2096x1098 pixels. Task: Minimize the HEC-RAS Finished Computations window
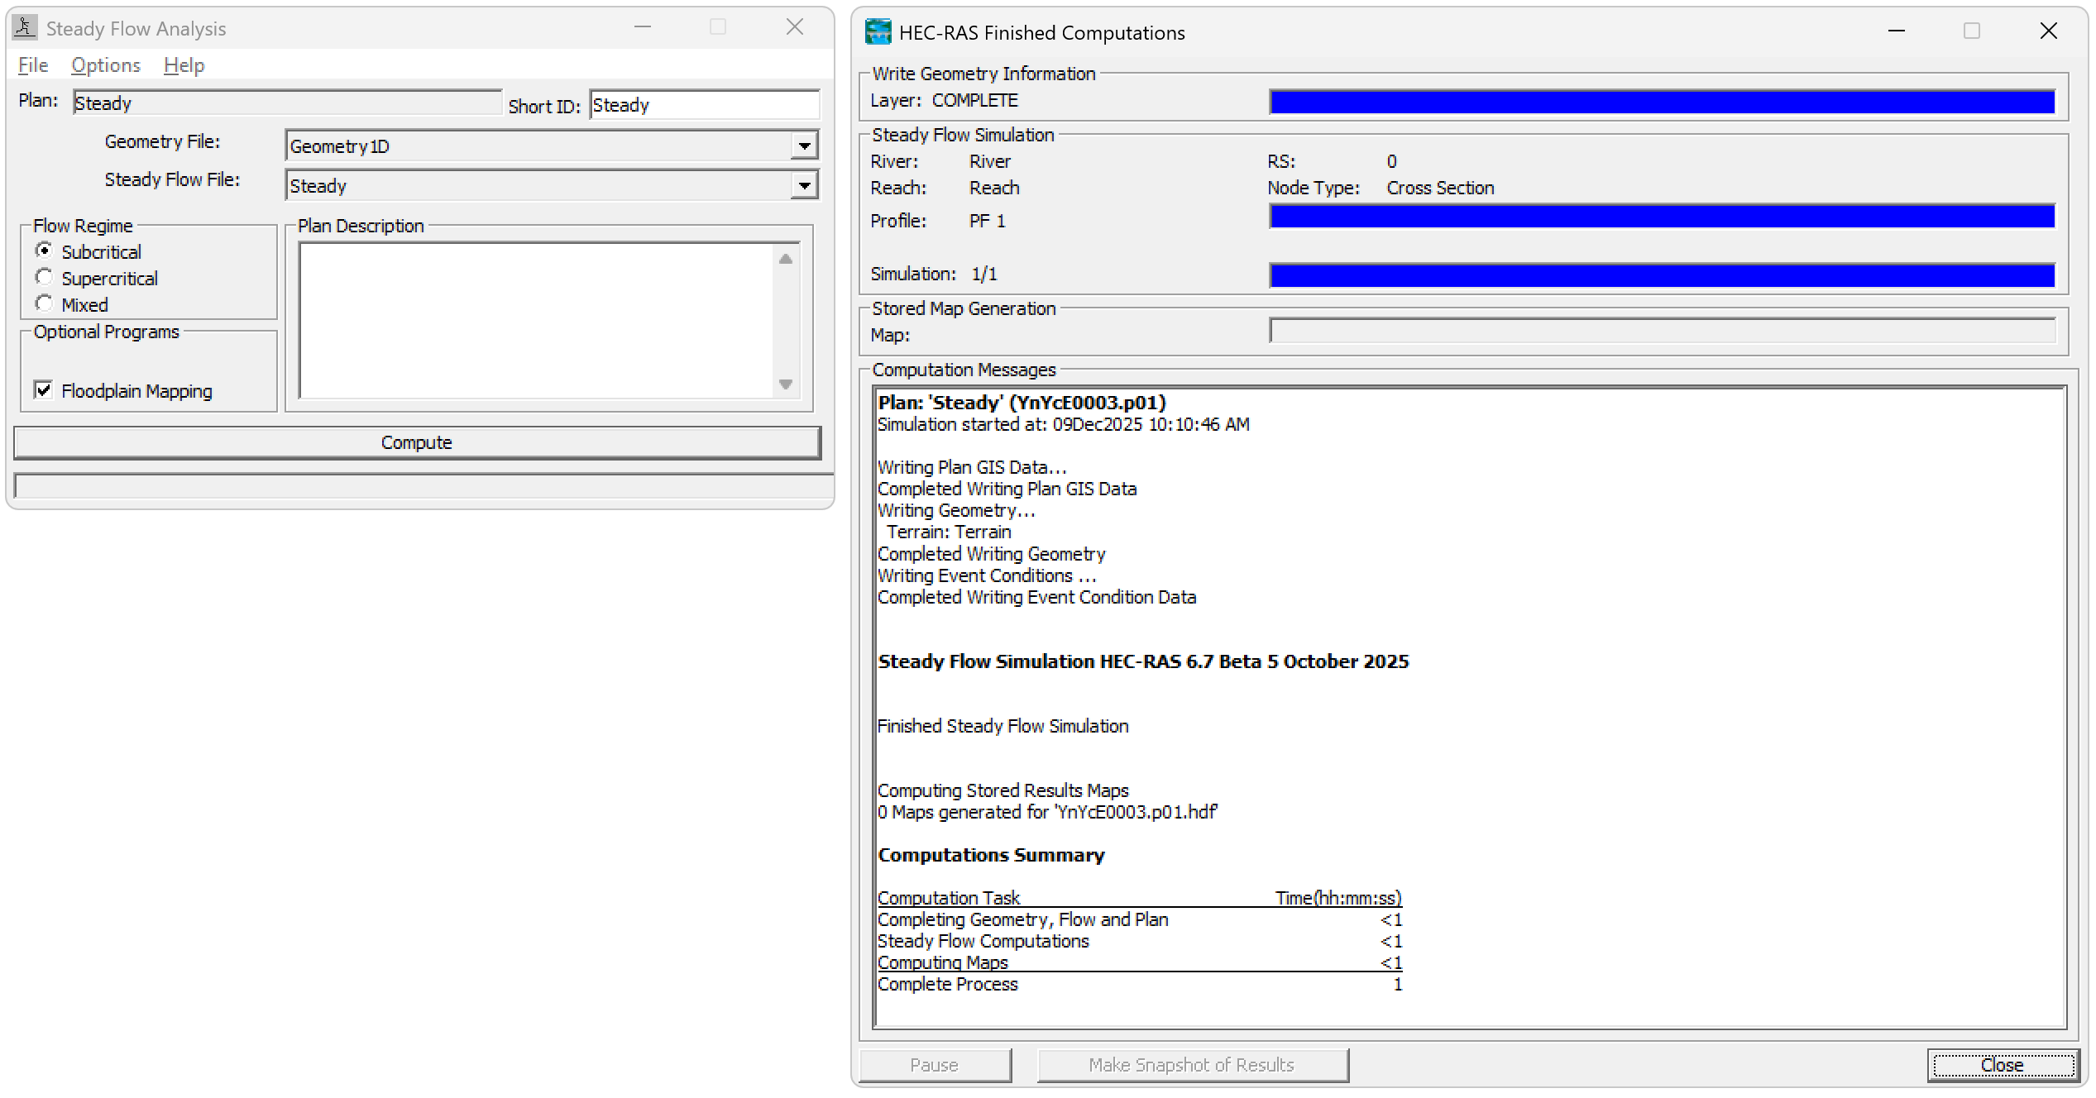click(x=1897, y=31)
